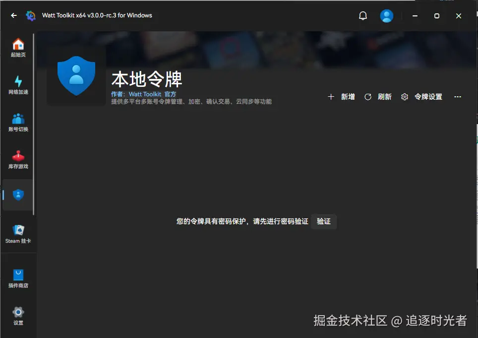
Task: Maximize the Watt Toolkit window
Action: coord(437,16)
